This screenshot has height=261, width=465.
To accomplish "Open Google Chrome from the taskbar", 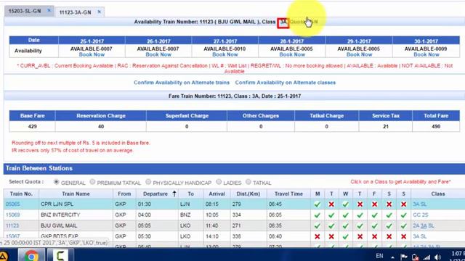I will [x=31, y=255].
